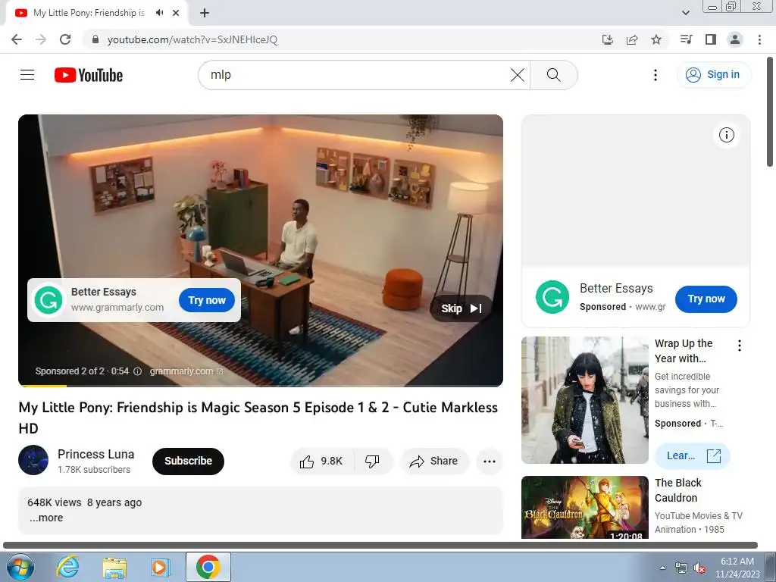Open Windows Explorer from taskbar

114,567
